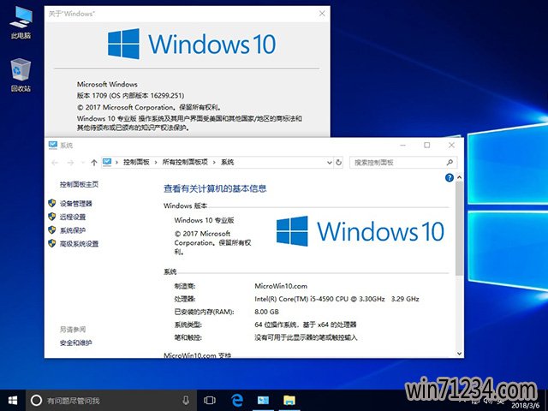Click the computer icon in address bar
This screenshot has height=411, width=548.
tap(107, 162)
